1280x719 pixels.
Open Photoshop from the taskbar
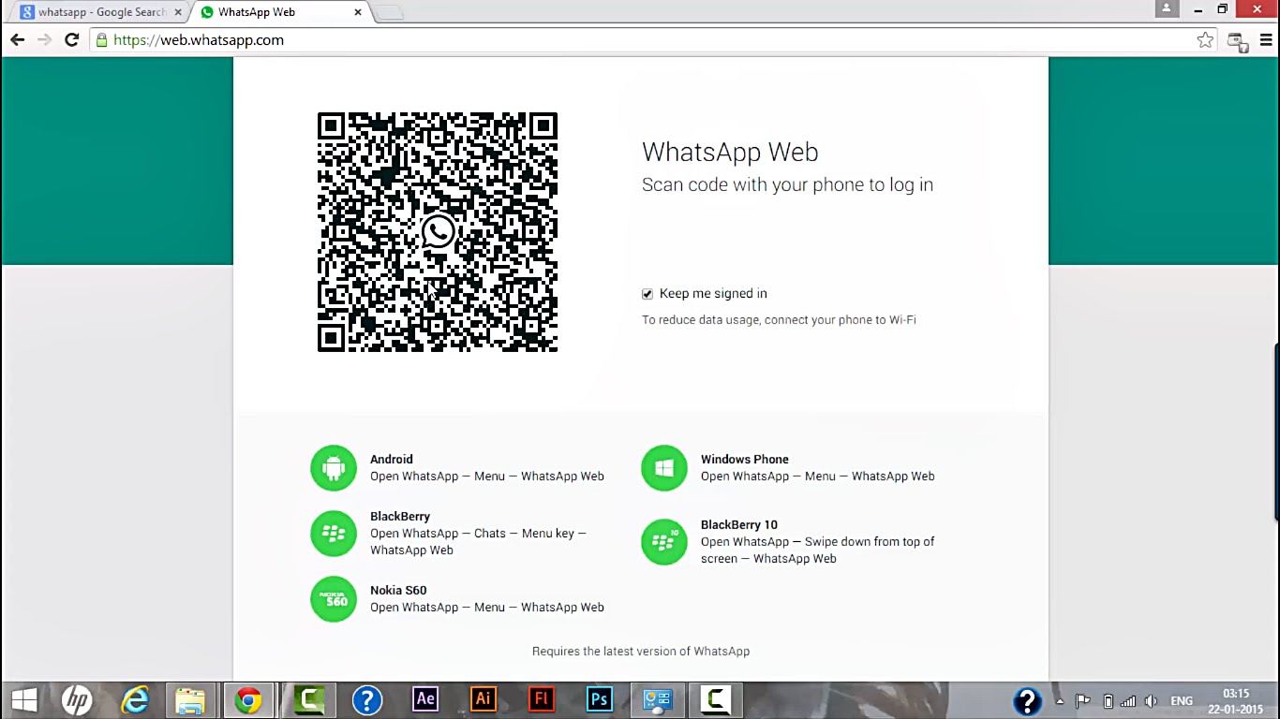(599, 699)
